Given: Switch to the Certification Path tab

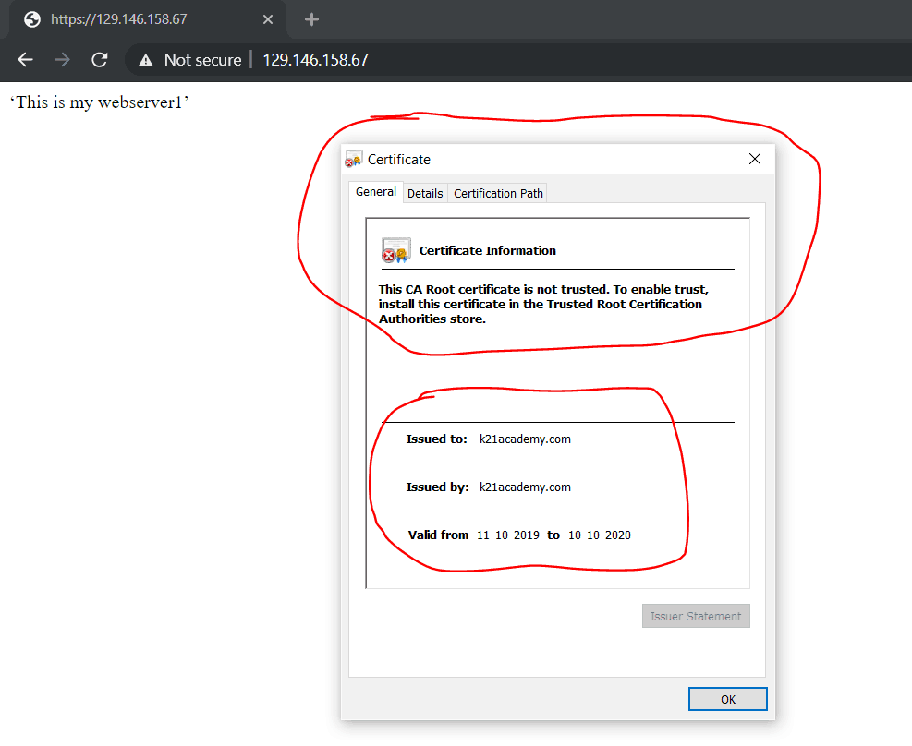Looking at the screenshot, I should click(x=497, y=192).
